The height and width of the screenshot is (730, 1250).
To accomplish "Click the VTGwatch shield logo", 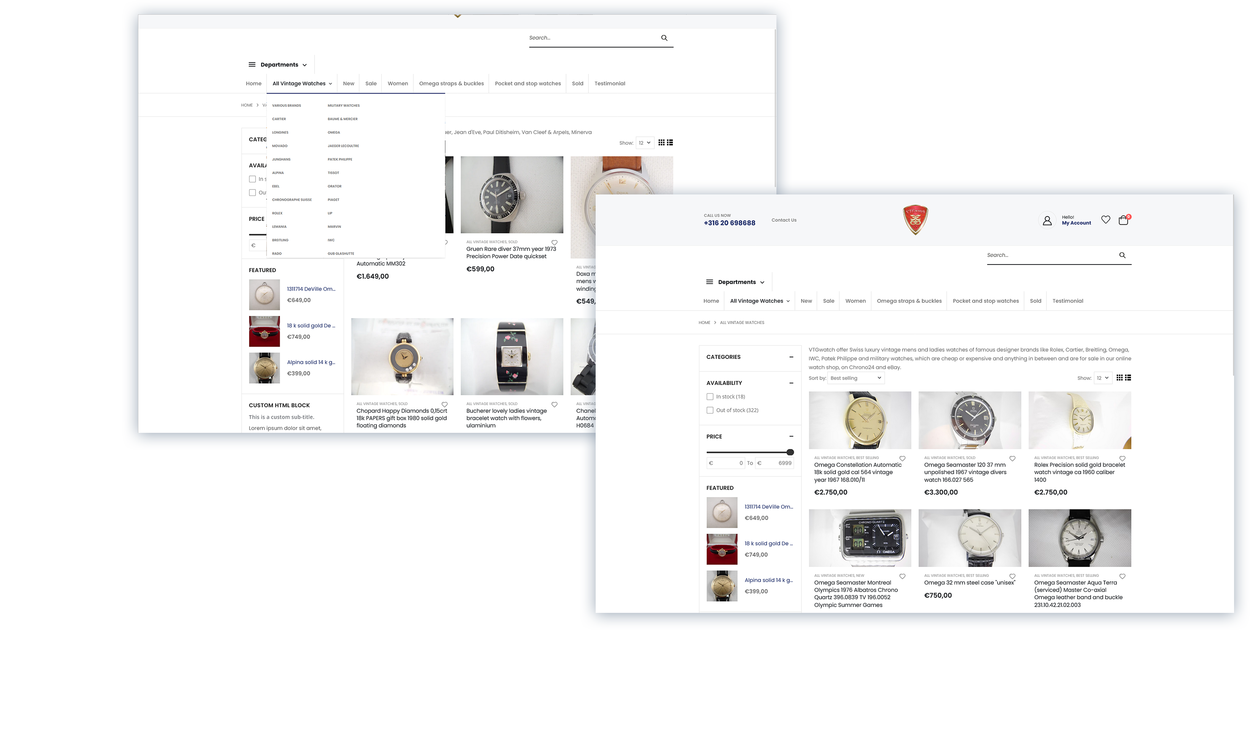I will click(x=915, y=219).
